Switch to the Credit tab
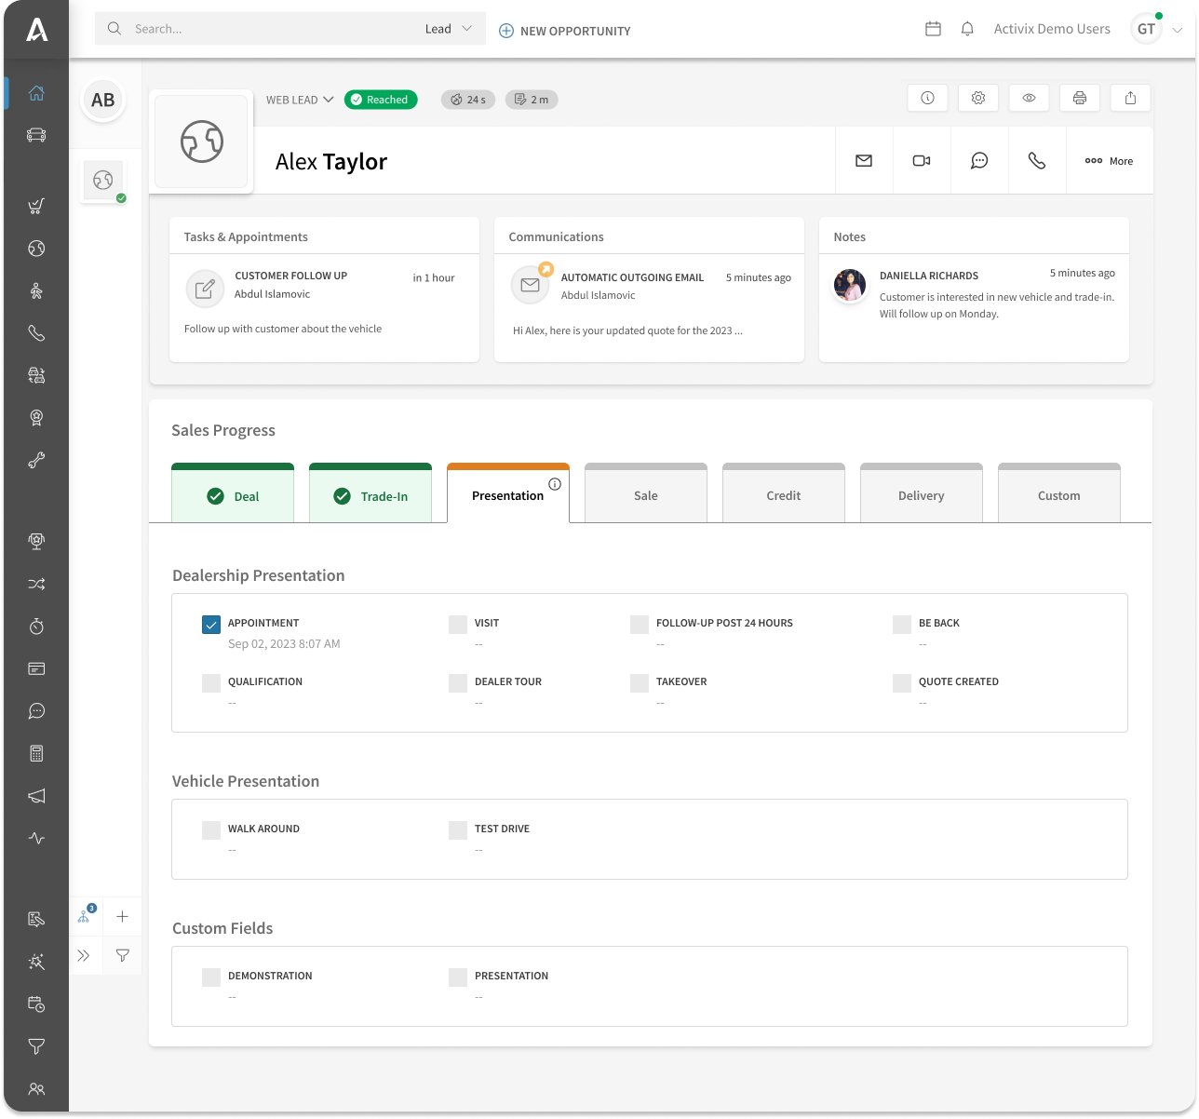Viewport: 1199px width, 1119px height. point(783,495)
